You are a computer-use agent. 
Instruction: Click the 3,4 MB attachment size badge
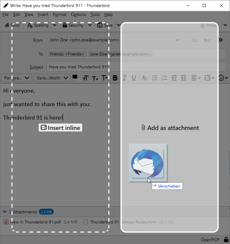coord(46,212)
